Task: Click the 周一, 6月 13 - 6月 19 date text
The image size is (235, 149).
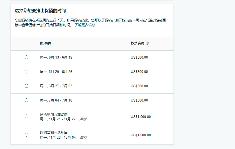Action: [x=56, y=57]
